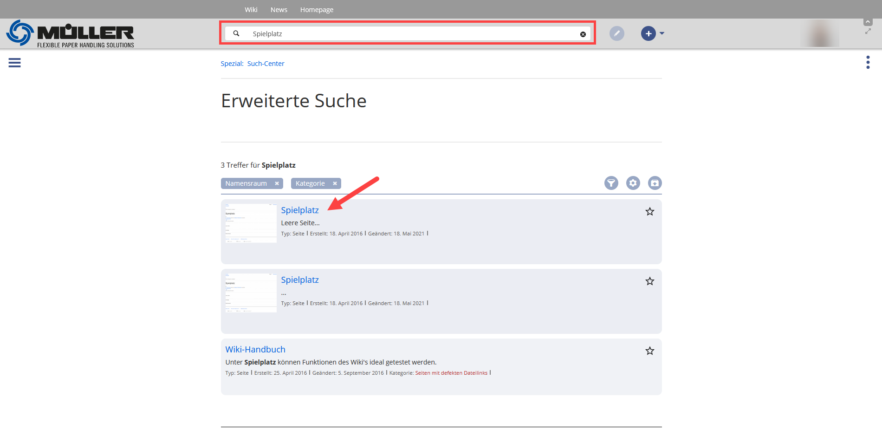This screenshot has width=882, height=430.
Task: Clear the search field text
Action: point(583,34)
